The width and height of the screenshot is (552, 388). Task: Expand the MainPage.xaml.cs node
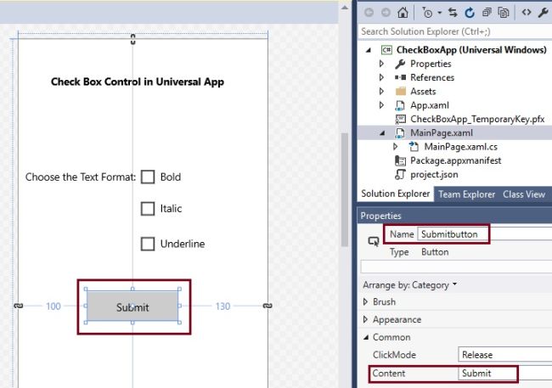tap(396, 147)
